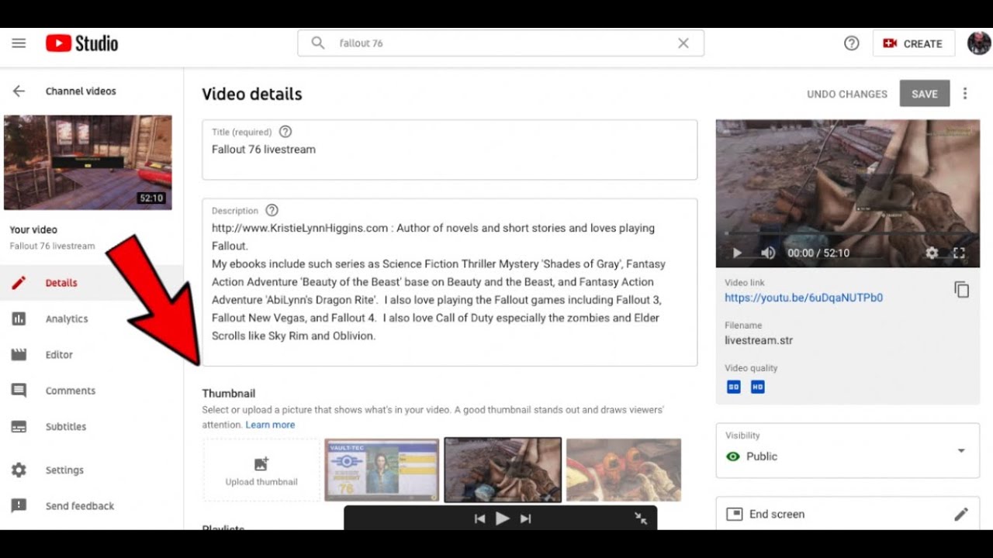Click the SD quality badge

733,387
